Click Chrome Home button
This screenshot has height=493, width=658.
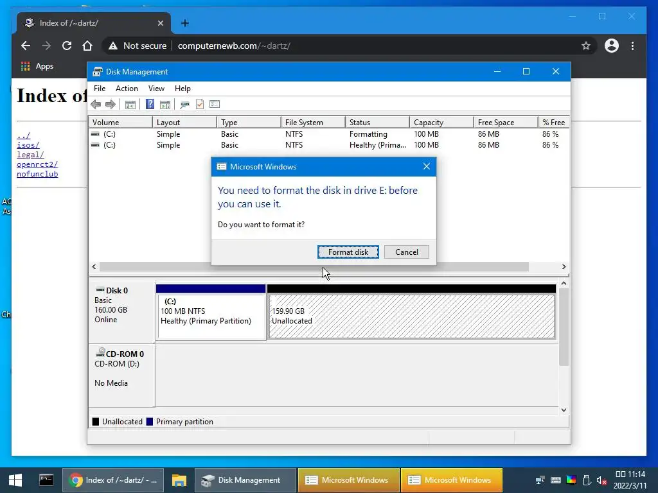pyautogui.click(x=87, y=46)
